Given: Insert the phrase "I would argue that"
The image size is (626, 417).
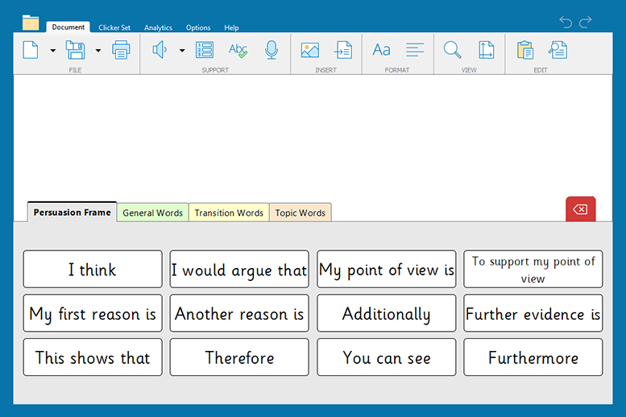Looking at the screenshot, I should pyautogui.click(x=239, y=270).
